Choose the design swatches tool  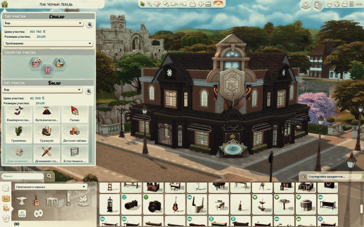[157, 4]
